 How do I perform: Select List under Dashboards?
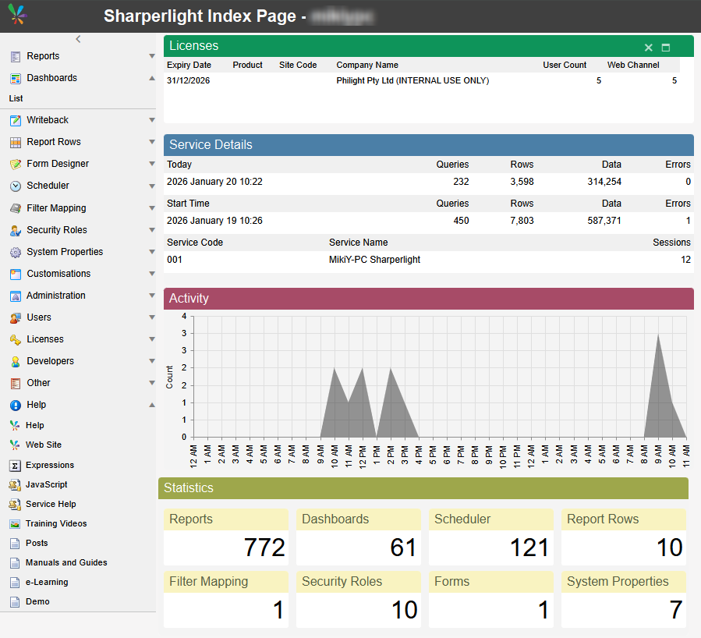(x=16, y=98)
